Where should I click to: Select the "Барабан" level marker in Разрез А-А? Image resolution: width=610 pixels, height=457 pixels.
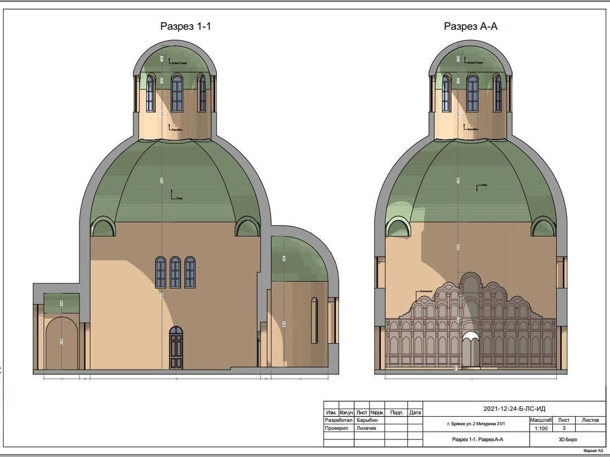471,129
